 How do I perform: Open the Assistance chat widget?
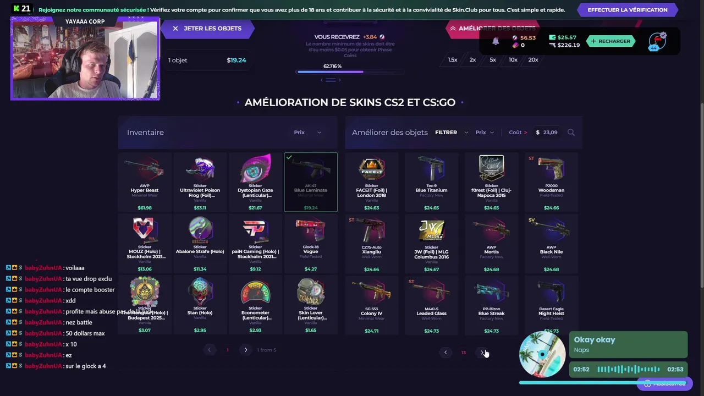tap(664, 383)
